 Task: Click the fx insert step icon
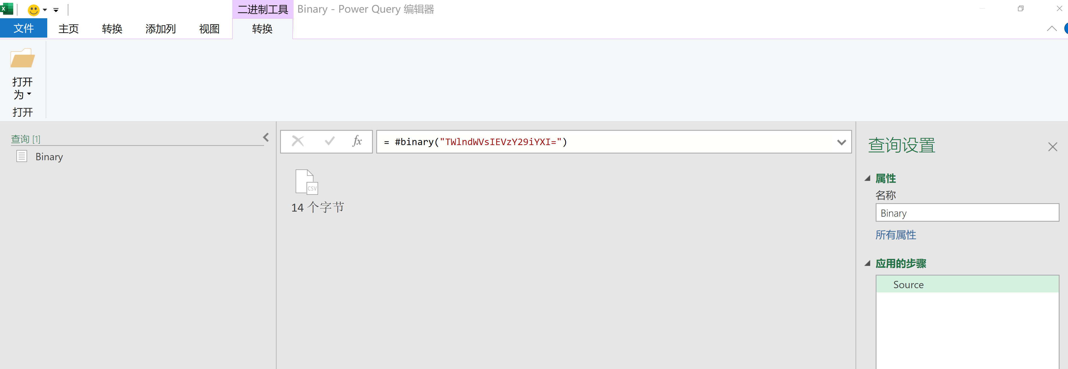click(x=357, y=141)
